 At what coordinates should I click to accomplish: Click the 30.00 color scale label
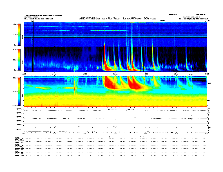click(x=15, y=60)
